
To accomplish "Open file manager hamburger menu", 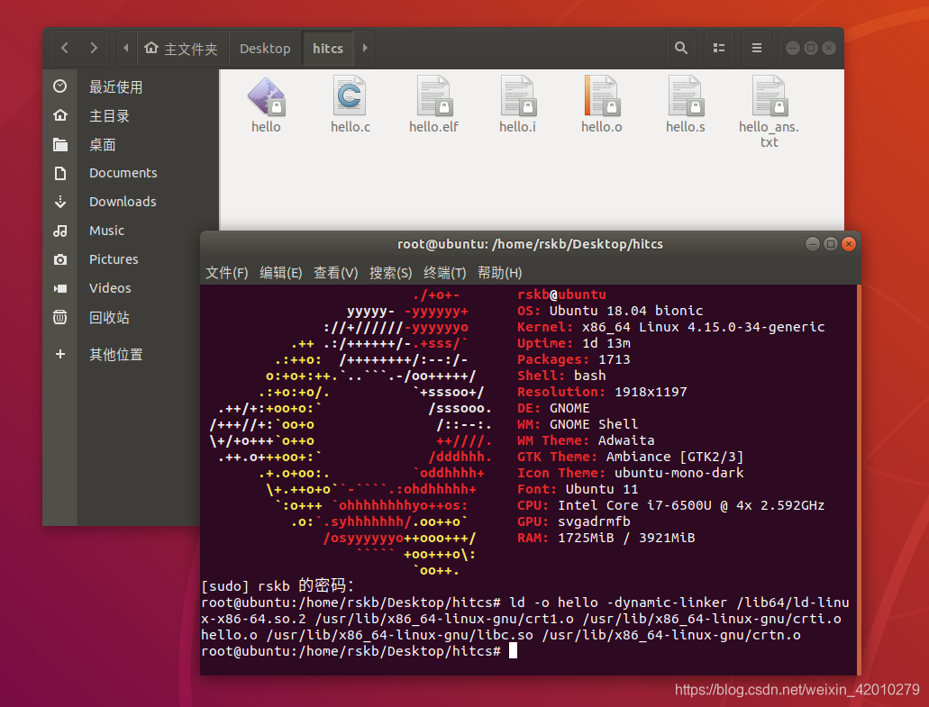I will (x=757, y=48).
